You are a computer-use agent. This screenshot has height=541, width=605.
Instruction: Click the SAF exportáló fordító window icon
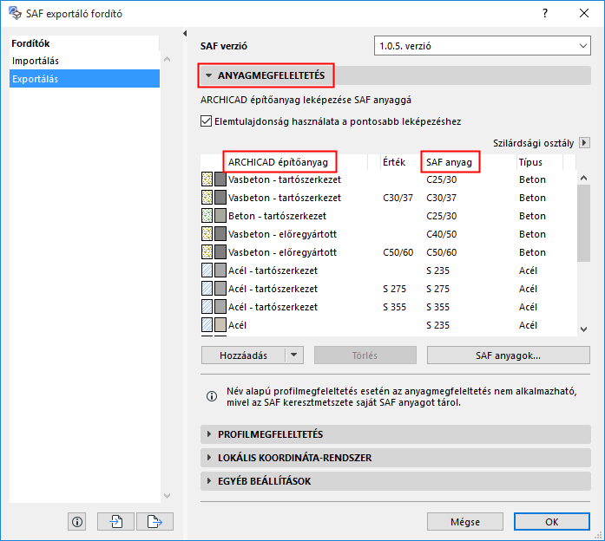coord(15,14)
